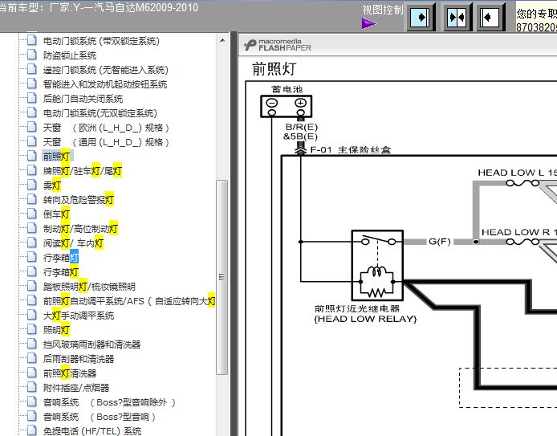Open 天窗 (欧洲 L_H_D_ 规格) entry
This screenshot has height=436, width=557.
pos(106,128)
